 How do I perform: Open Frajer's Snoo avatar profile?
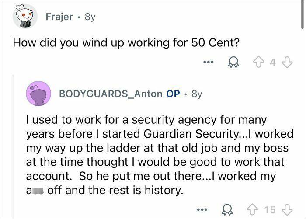click(x=25, y=16)
